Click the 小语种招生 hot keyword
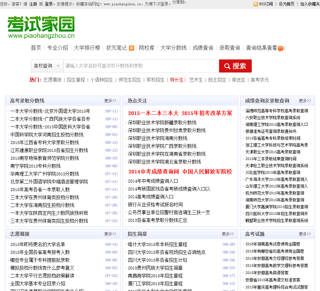Screen dimensions: 320x291 click(x=102, y=80)
